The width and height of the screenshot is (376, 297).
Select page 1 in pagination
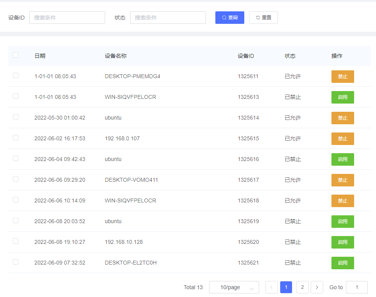click(286, 287)
